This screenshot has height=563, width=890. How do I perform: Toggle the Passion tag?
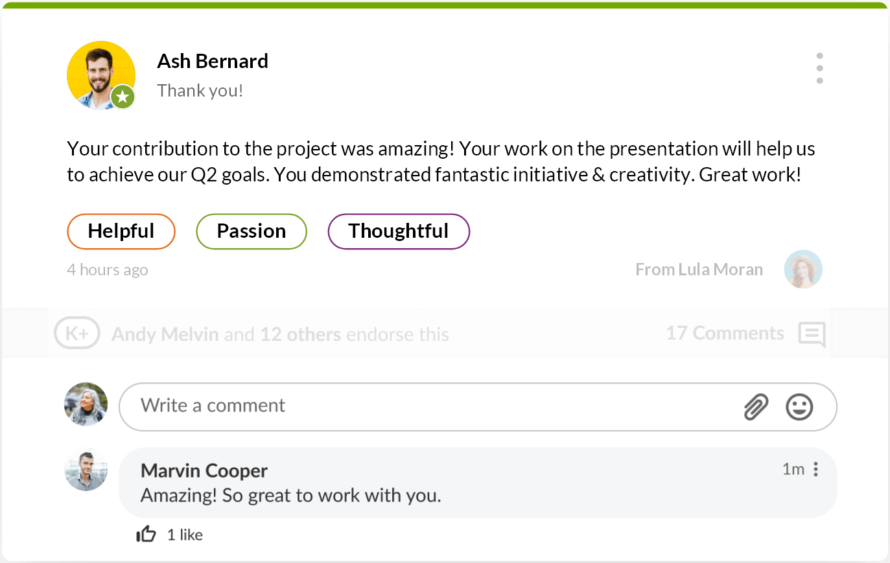coord(252,231)
